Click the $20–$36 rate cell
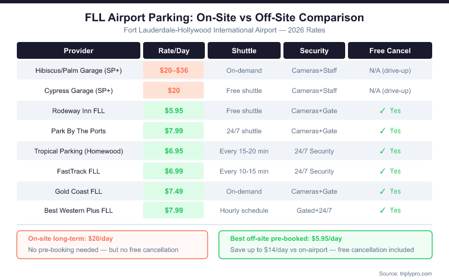 point(173,71)
